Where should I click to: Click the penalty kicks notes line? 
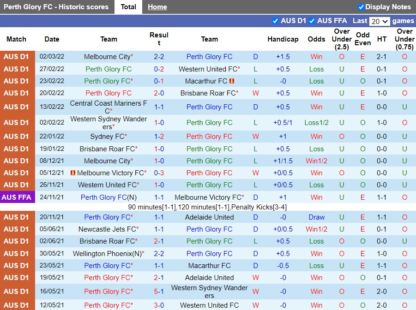coord(207,207)
